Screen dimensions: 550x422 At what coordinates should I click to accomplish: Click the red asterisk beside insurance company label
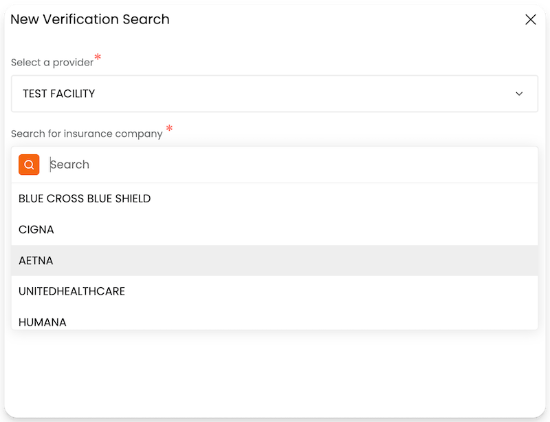(x=169, y=129)
